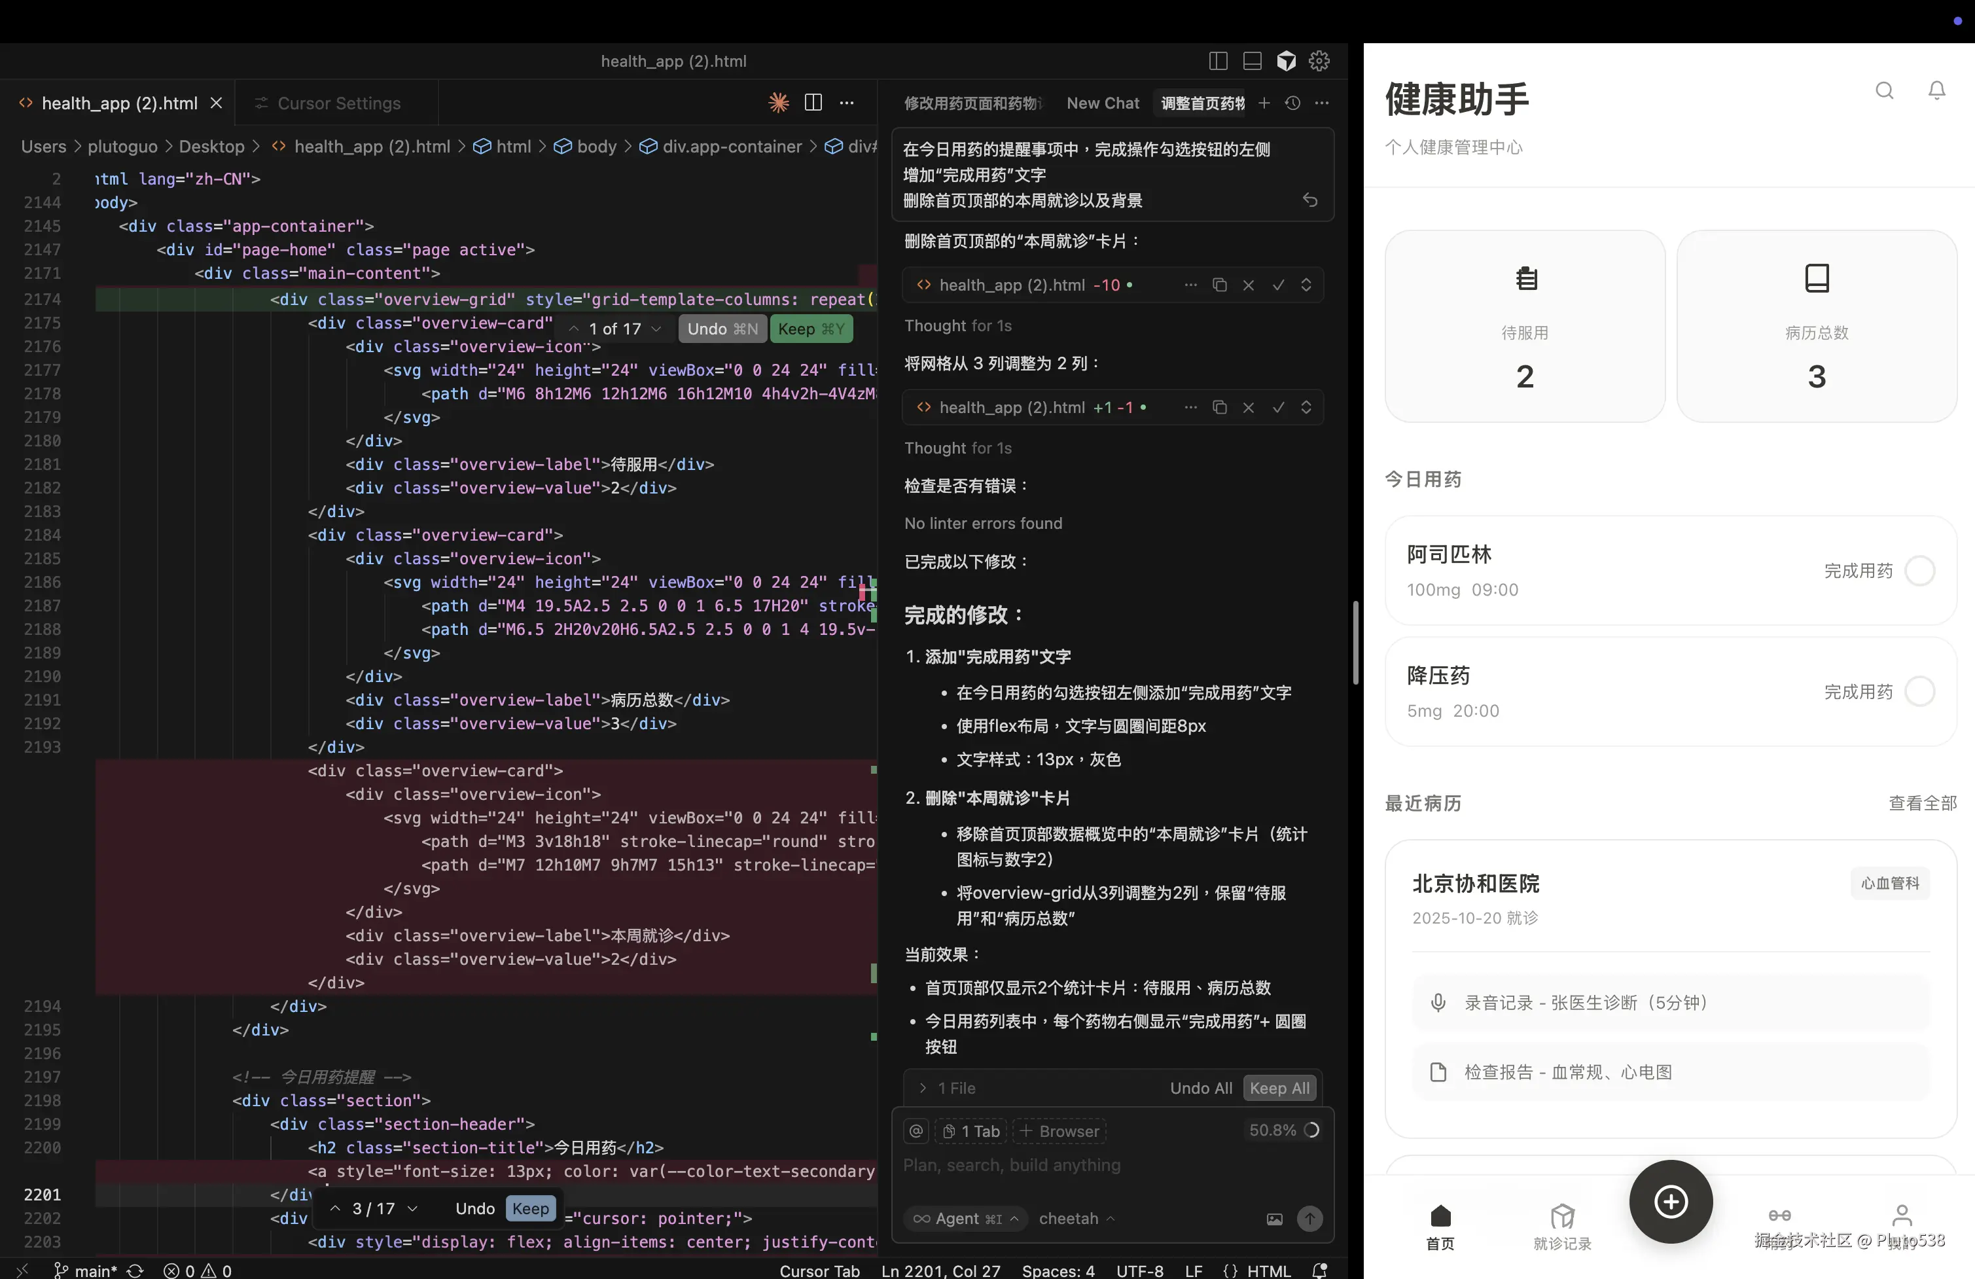
Task: Open chat history via the clock icon
Action: tap(1292, 103)
